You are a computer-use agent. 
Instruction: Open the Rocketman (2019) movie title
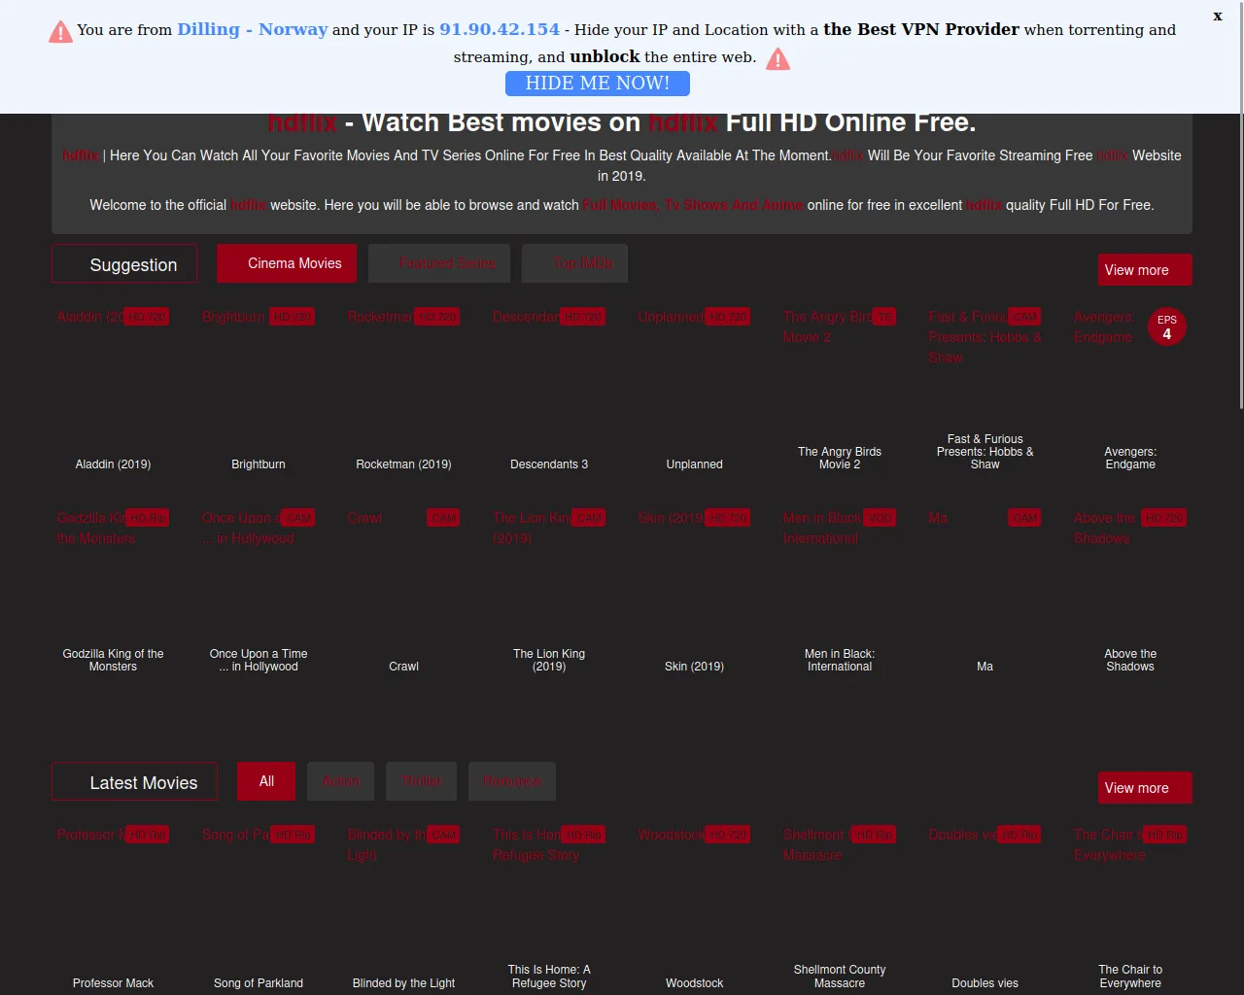(403, 464)
